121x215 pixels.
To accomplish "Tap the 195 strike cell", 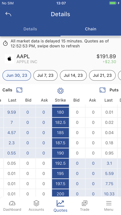I will [x=60, y=174].
